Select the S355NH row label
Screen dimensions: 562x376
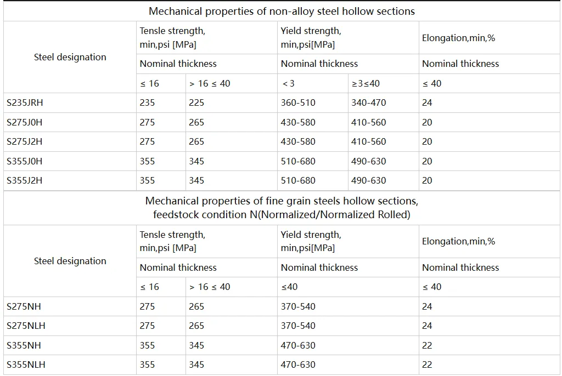[x=24, y=345]
